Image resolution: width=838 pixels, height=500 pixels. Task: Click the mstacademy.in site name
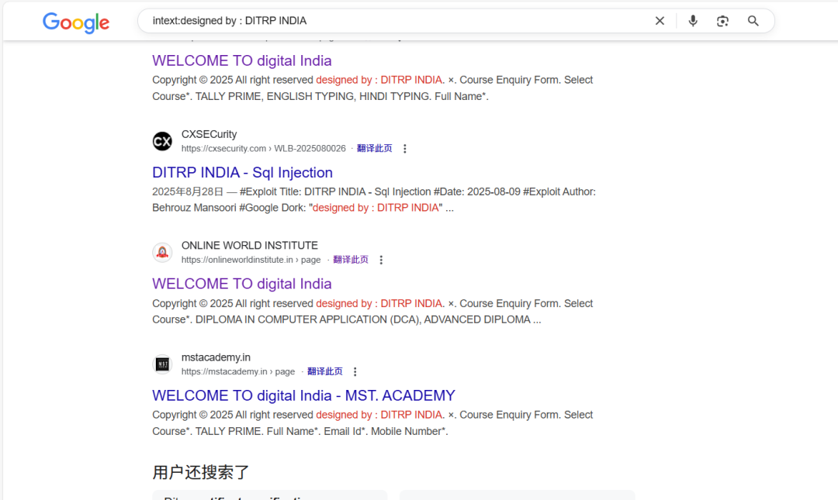click(x=216, y=357)
